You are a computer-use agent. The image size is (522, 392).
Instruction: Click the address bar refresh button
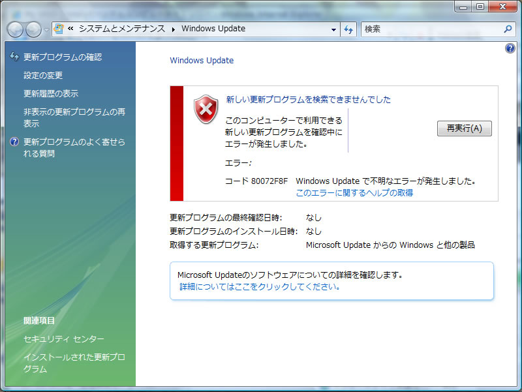tap(348, 29)
